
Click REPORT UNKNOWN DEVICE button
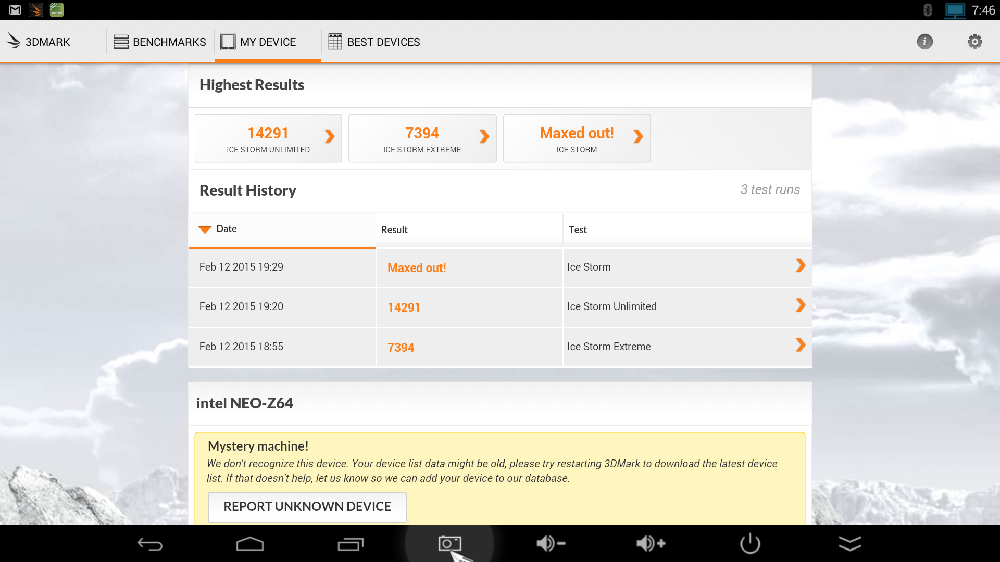click(x=307, y=507)
